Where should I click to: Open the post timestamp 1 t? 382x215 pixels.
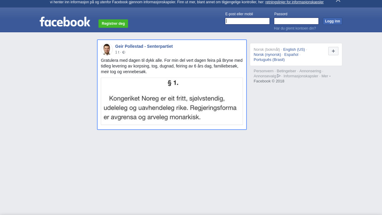tap(117, 52)
